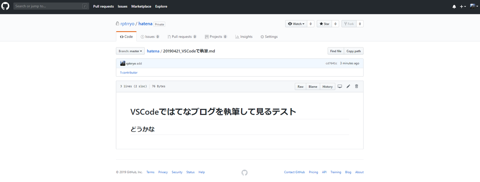Edit this file with pencil icon

(x=348, y=87)
